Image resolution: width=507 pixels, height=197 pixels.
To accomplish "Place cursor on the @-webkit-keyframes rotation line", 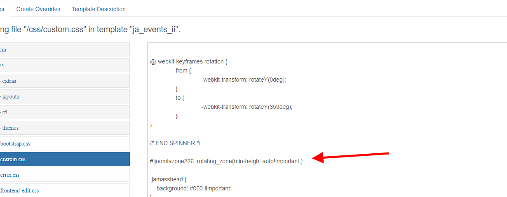I will click(x=189, y=62).
